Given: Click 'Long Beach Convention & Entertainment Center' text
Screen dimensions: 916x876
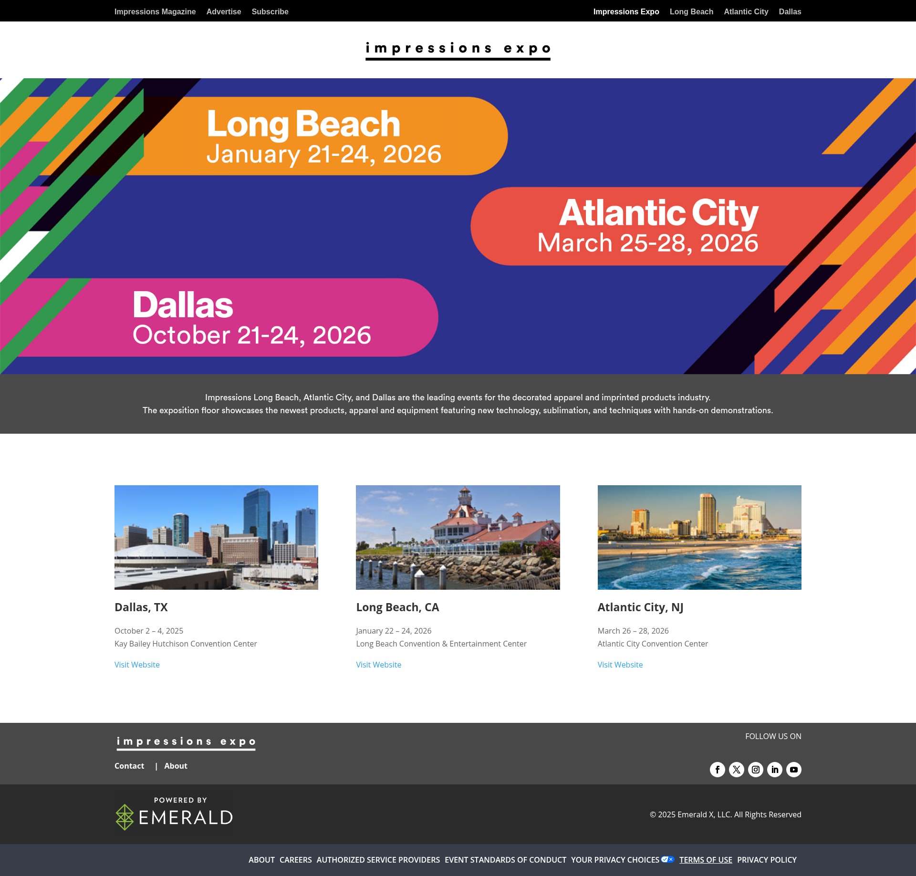Looking at the screenshot, I should 441,644.
